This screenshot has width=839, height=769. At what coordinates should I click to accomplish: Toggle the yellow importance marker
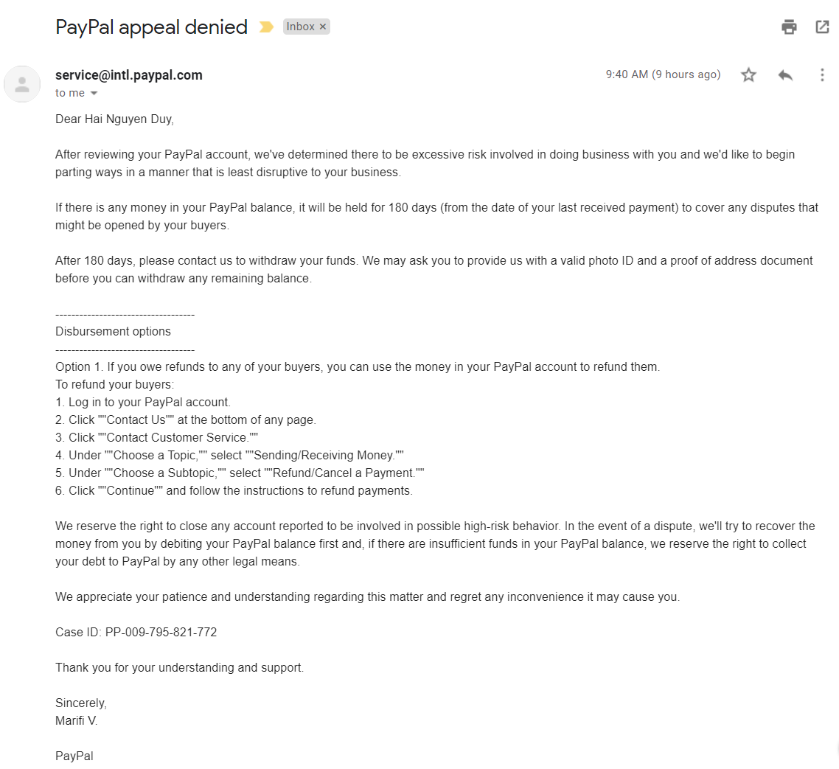266,27
